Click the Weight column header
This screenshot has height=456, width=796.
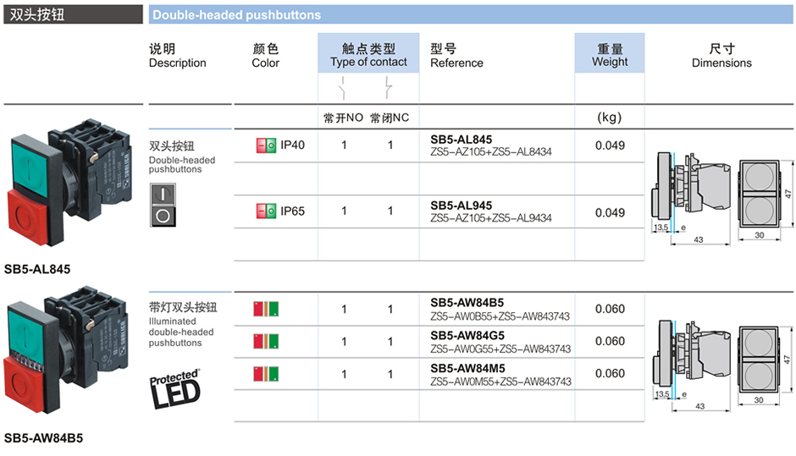pos(610,55)
